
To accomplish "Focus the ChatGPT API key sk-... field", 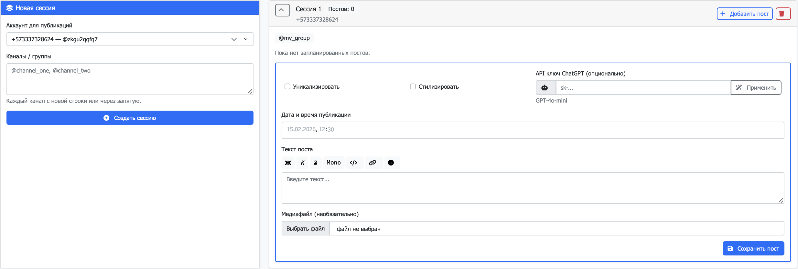I will (643, 88).
